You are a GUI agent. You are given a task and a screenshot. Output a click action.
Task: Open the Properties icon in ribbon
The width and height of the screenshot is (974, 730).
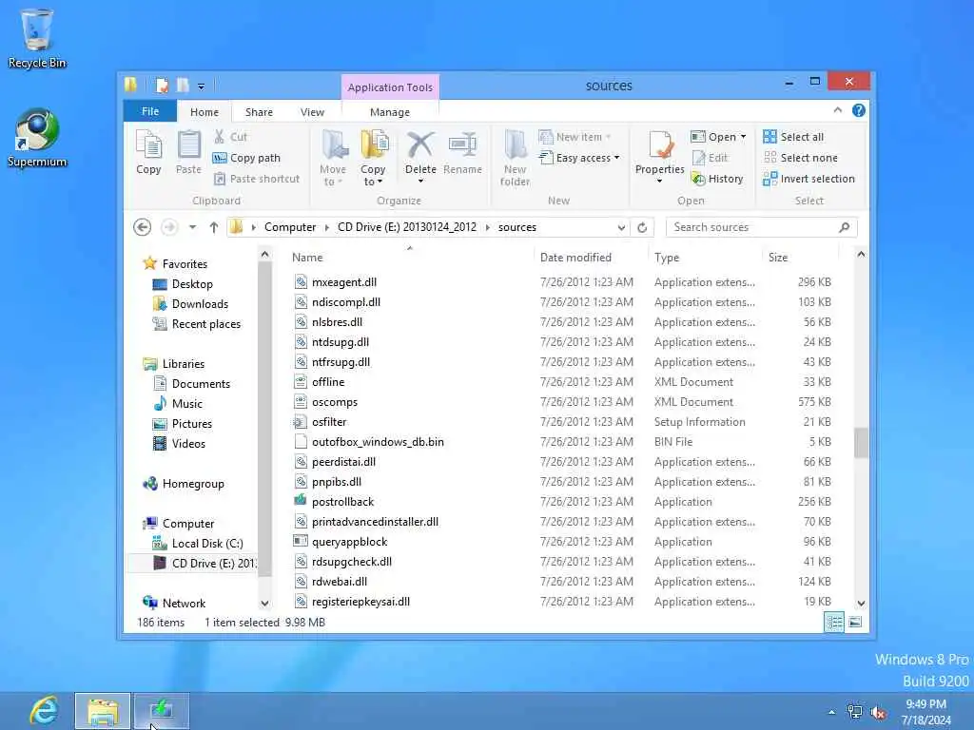[x=660, y=145]
